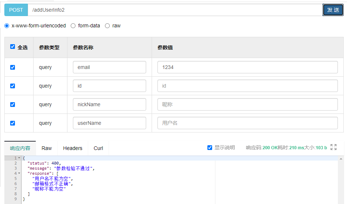The height and width of the screenshot is (204, 347).
Task: Click the response panel vertical scrollbar up arrow
Action: [x=341, y=159]
